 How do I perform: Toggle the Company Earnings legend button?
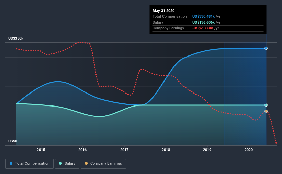pos(103,164)
